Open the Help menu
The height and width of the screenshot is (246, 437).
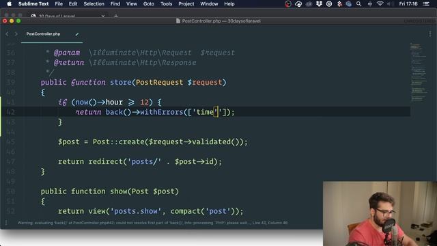pyautogui.click(x=229, y=4)
